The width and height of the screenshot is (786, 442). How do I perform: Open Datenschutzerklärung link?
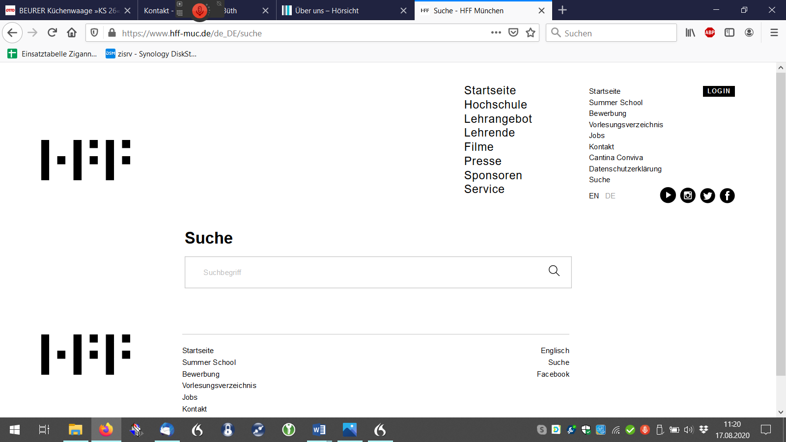625,168
